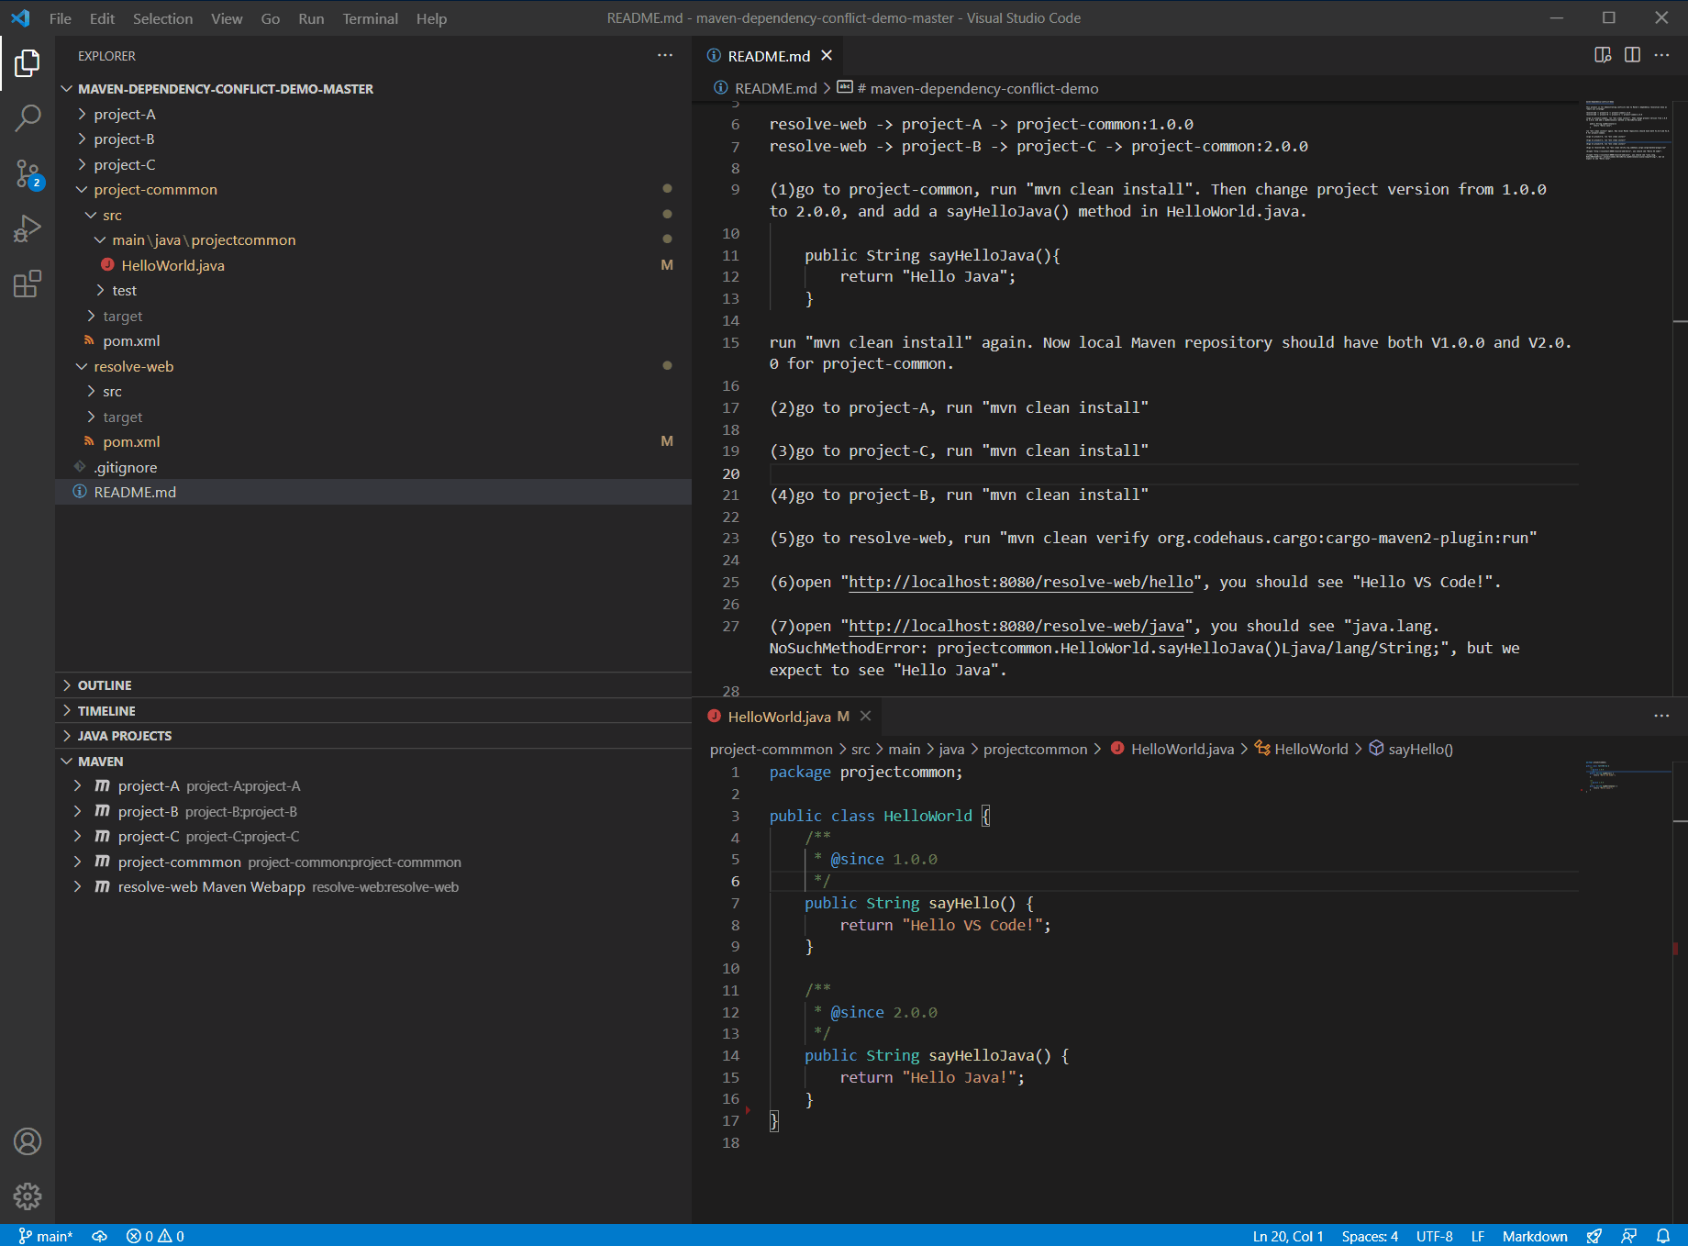Image resolution: width=1688 pixels, height=1246 pixels.
Task: Collapse the MAVEN section
Action: click(x=373, y=762)
